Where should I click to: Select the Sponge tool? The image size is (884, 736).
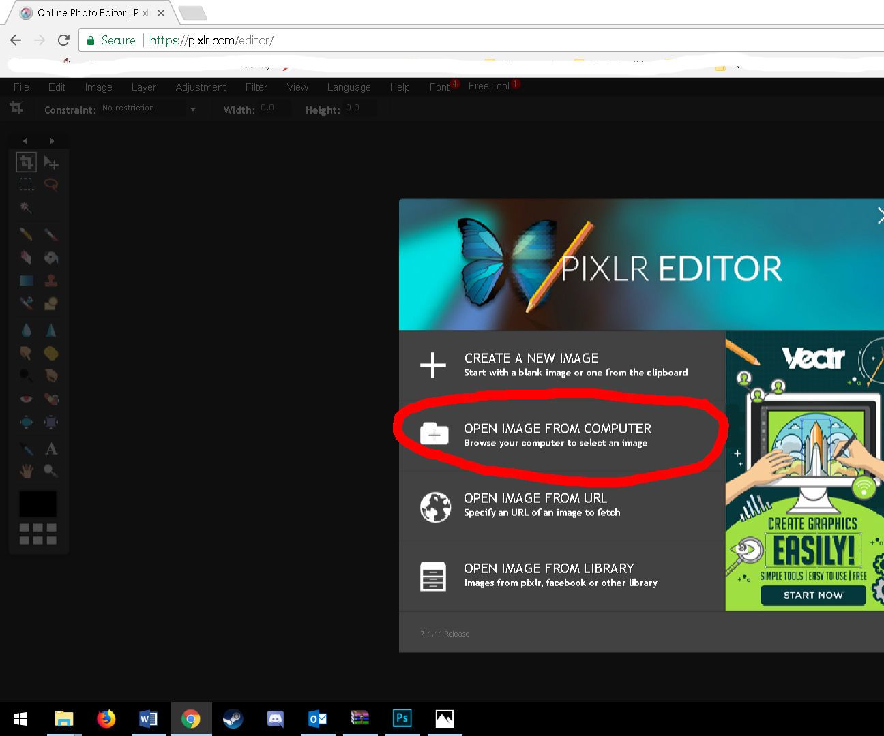point(51,353)
